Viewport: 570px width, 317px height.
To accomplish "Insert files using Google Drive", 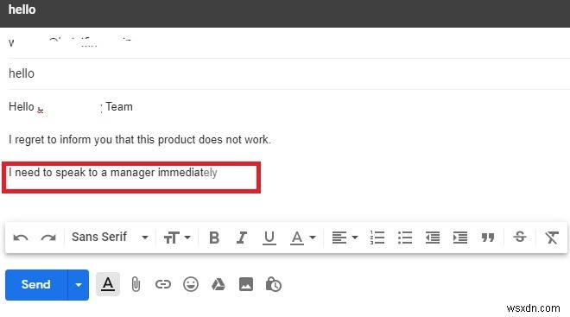I will coord(218,284).
